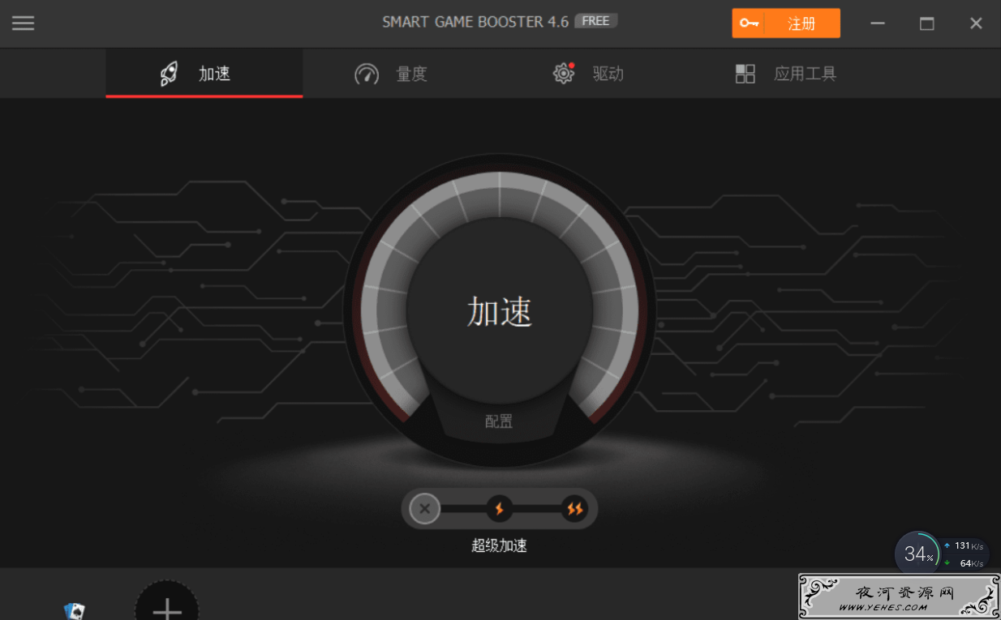Click the 34% usage floating widget
1001x620 pixels.
click(917, 554)
